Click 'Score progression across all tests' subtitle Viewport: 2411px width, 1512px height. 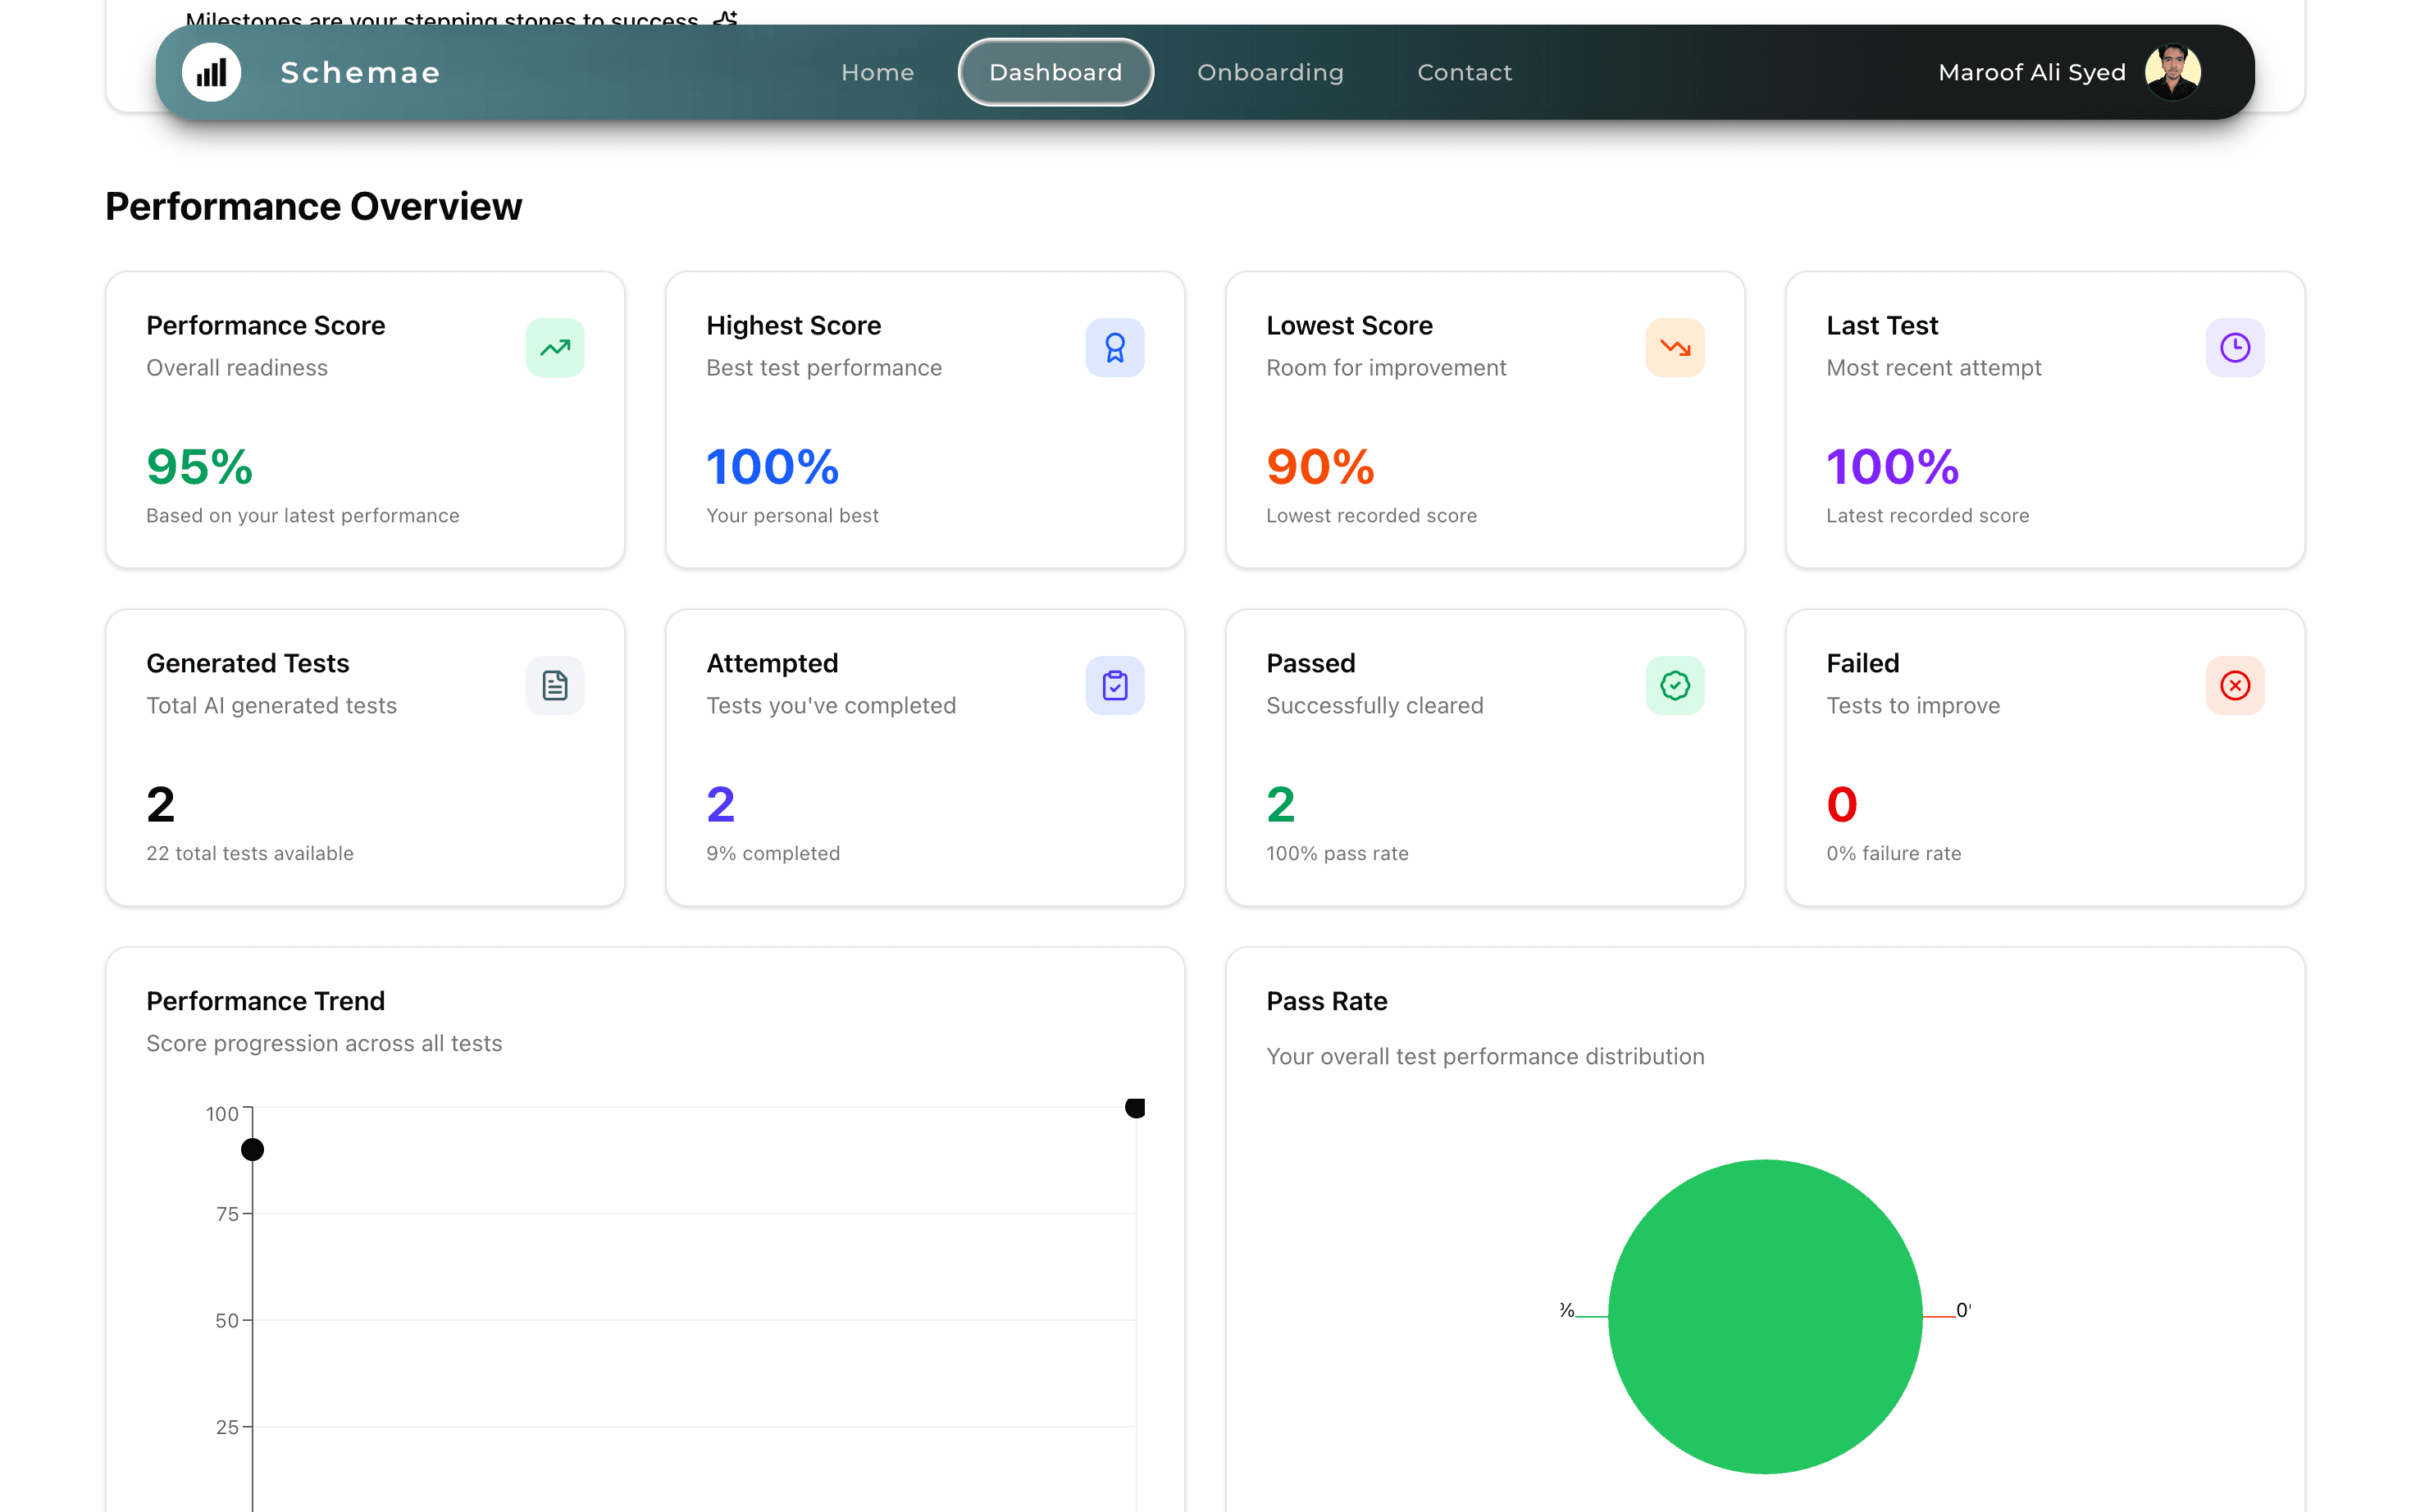(x=324, y=1043)
